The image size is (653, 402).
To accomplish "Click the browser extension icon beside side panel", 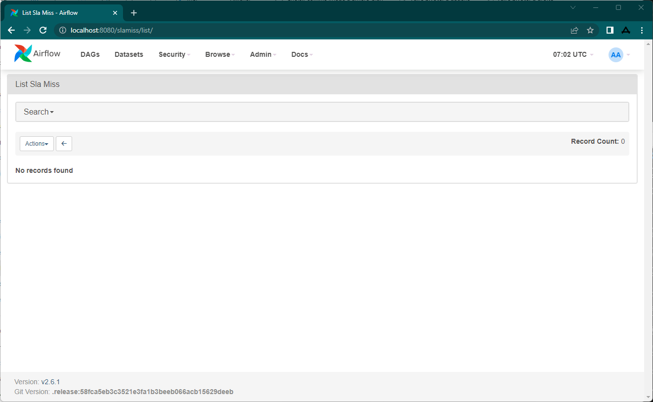I will pos(626,30).
